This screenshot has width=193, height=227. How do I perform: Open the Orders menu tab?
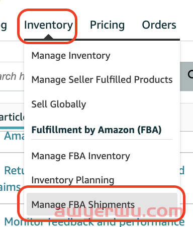[x=159, y=25]
